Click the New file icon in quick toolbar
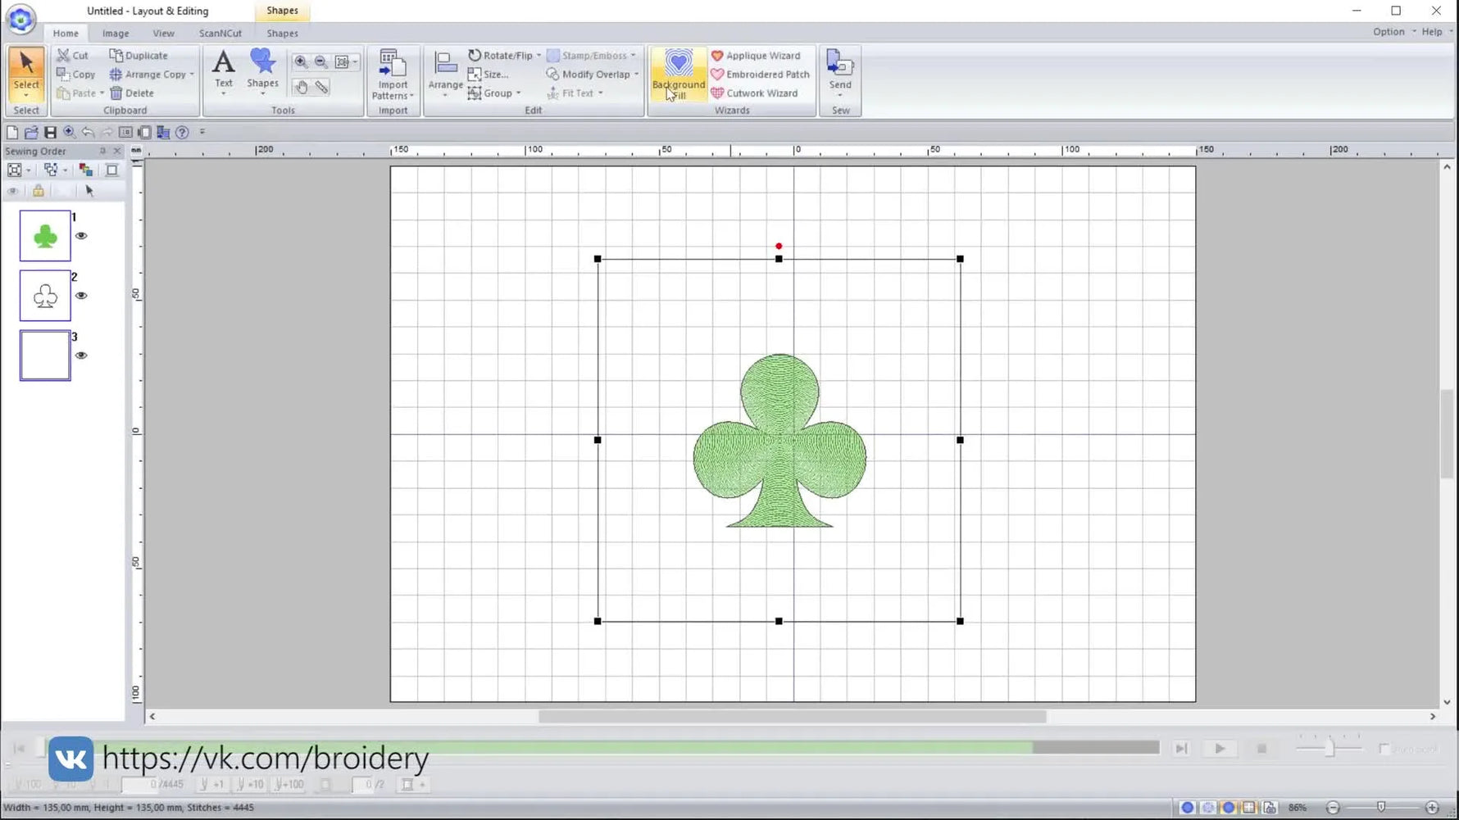Image resolution: width=1459 pixels, height=820 pixels. coord(12,132)
